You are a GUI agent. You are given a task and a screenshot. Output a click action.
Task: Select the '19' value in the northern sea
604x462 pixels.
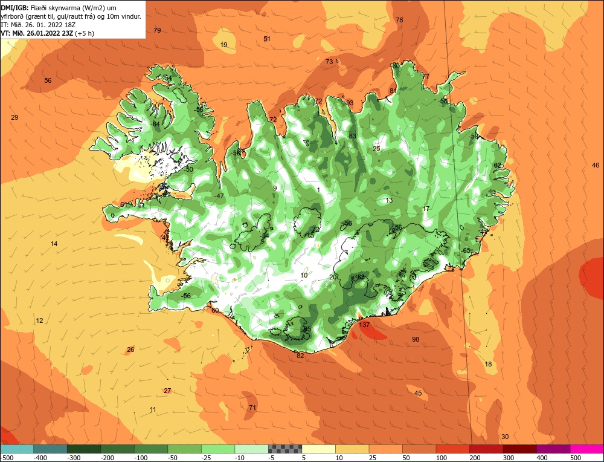[224, 45]
